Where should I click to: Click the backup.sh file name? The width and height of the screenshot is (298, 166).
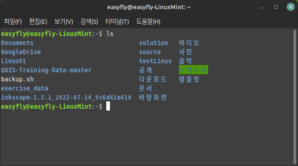coord(17,79)
